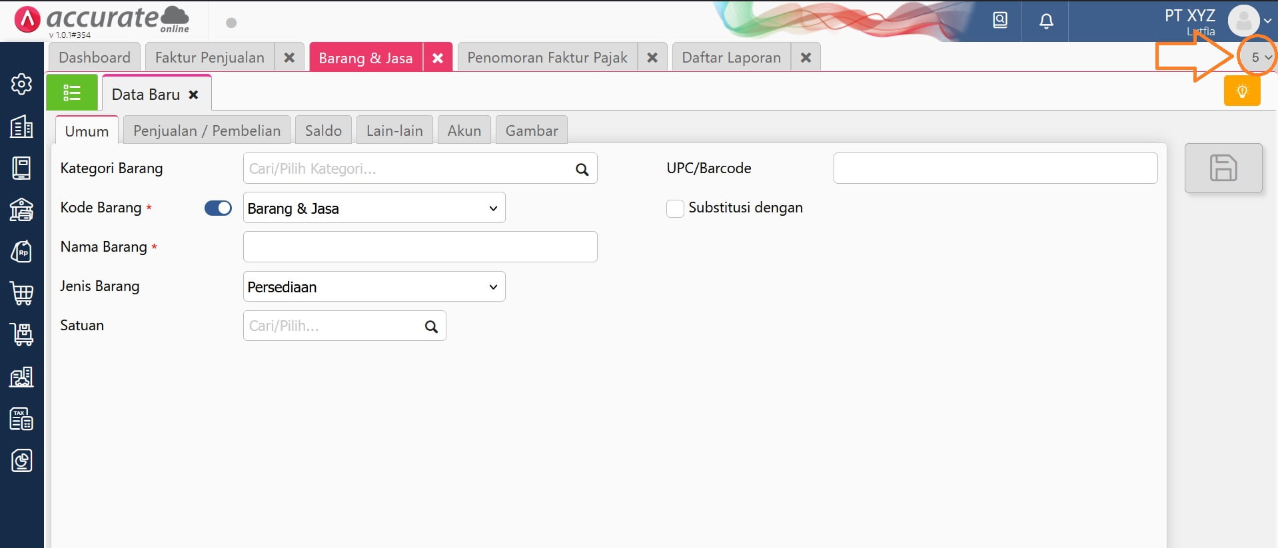Screen dimensions: 1278x548
Task: Close the Faktur Penjualan tab
Action: (x=289, y=58)
